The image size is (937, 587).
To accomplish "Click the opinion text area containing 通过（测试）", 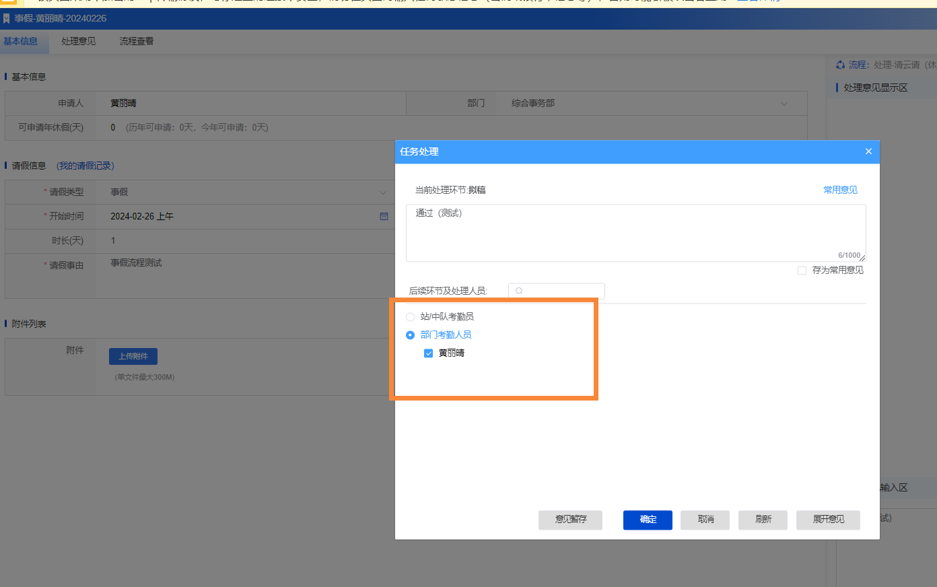I will (635, 233).
